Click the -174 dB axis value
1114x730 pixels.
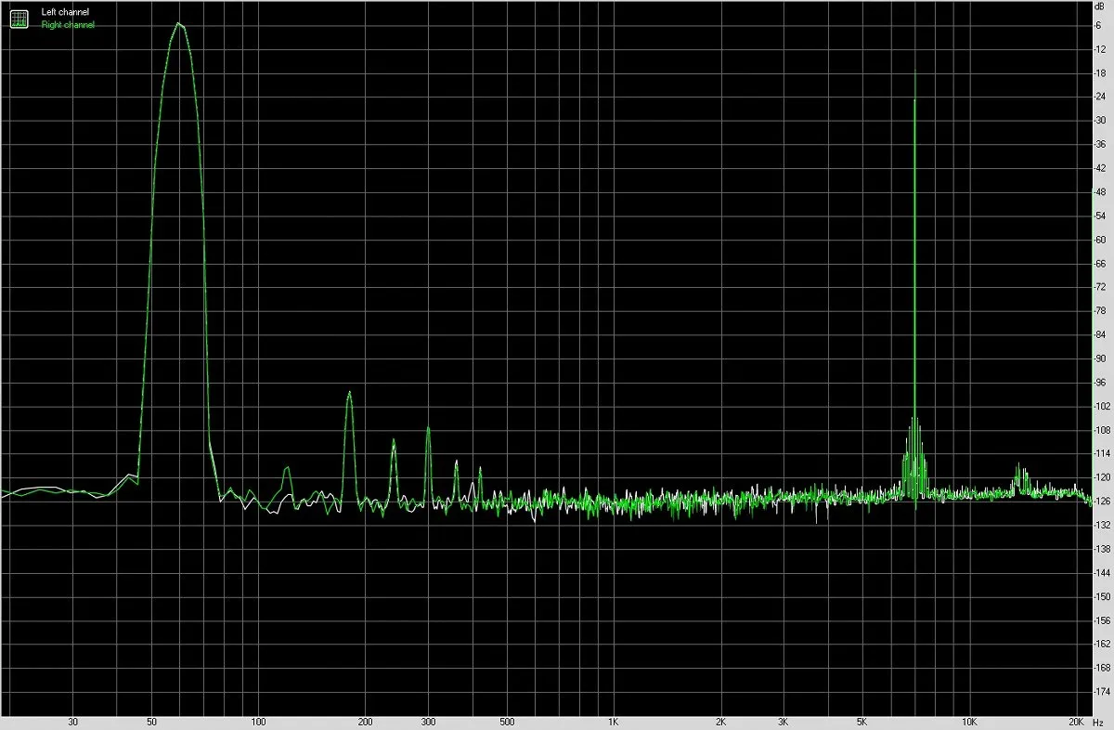pos(1103,693)
